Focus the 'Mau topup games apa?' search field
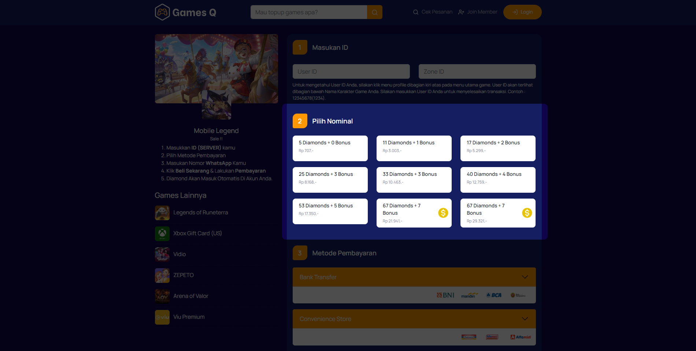Image resolution: width=696 pixels, height=351 pixels. coord(309,12)
